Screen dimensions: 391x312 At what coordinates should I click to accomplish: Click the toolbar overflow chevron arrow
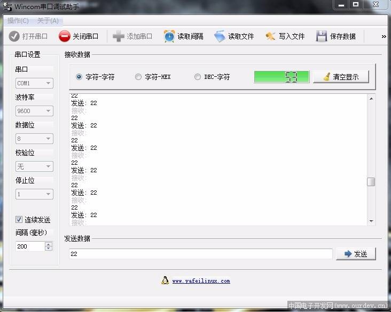click(x=383, y=37)
